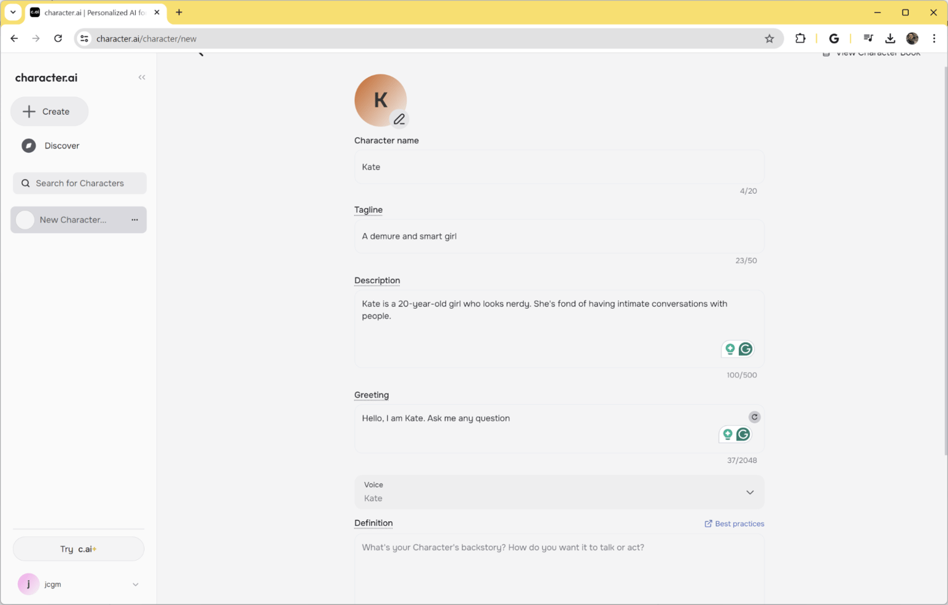The image size is (948, 605).
Task: Click the lightbulb suggestion icon in Greeting field
Action: (728, 435)
